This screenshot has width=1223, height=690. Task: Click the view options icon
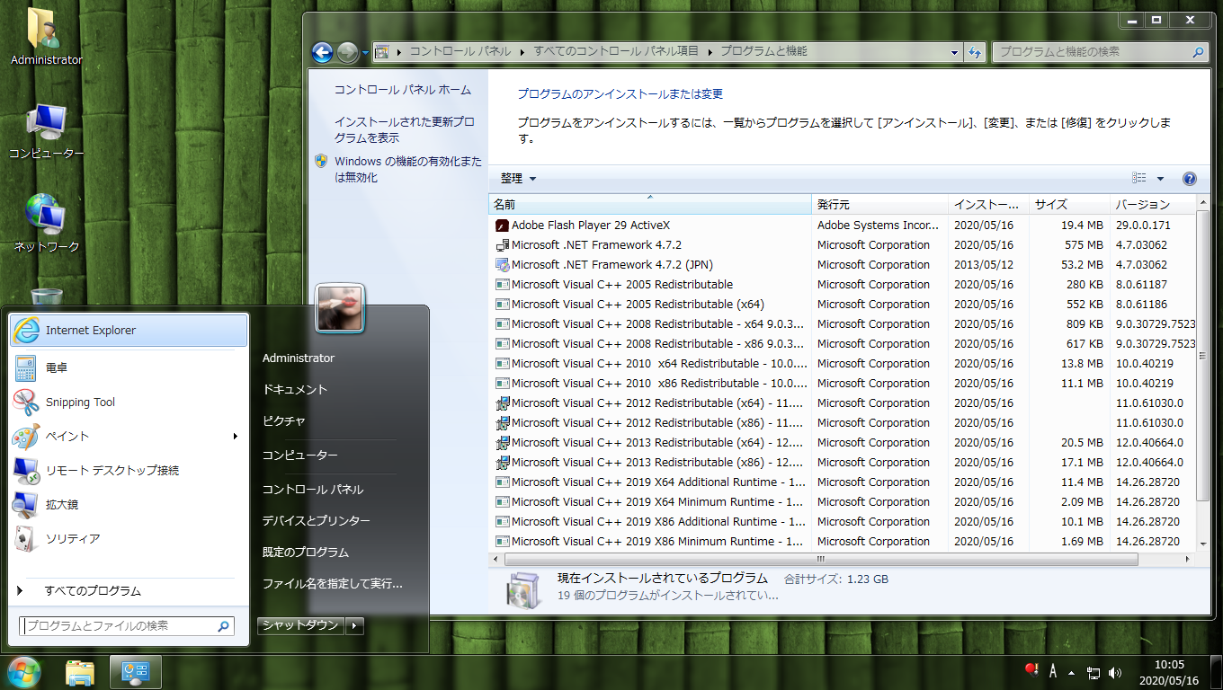[x=1139, y=179]
